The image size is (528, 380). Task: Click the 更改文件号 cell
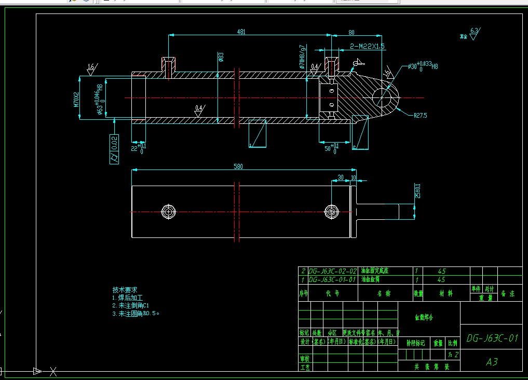click(x=354, y=333)
